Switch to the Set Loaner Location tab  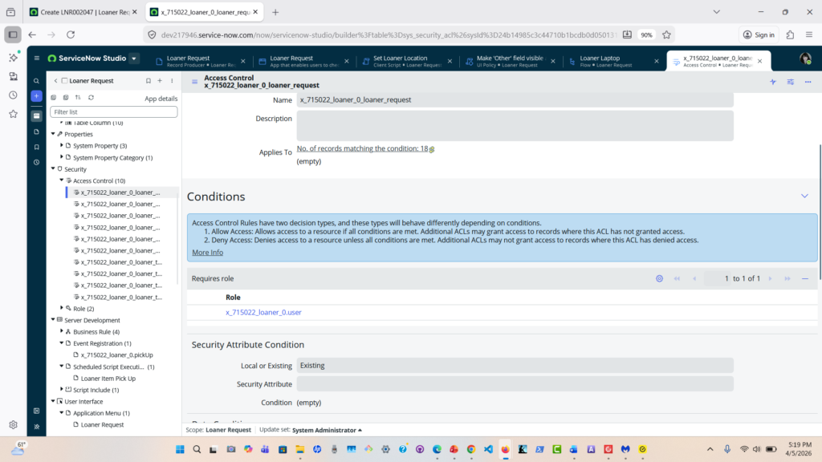tap(407, 61)
